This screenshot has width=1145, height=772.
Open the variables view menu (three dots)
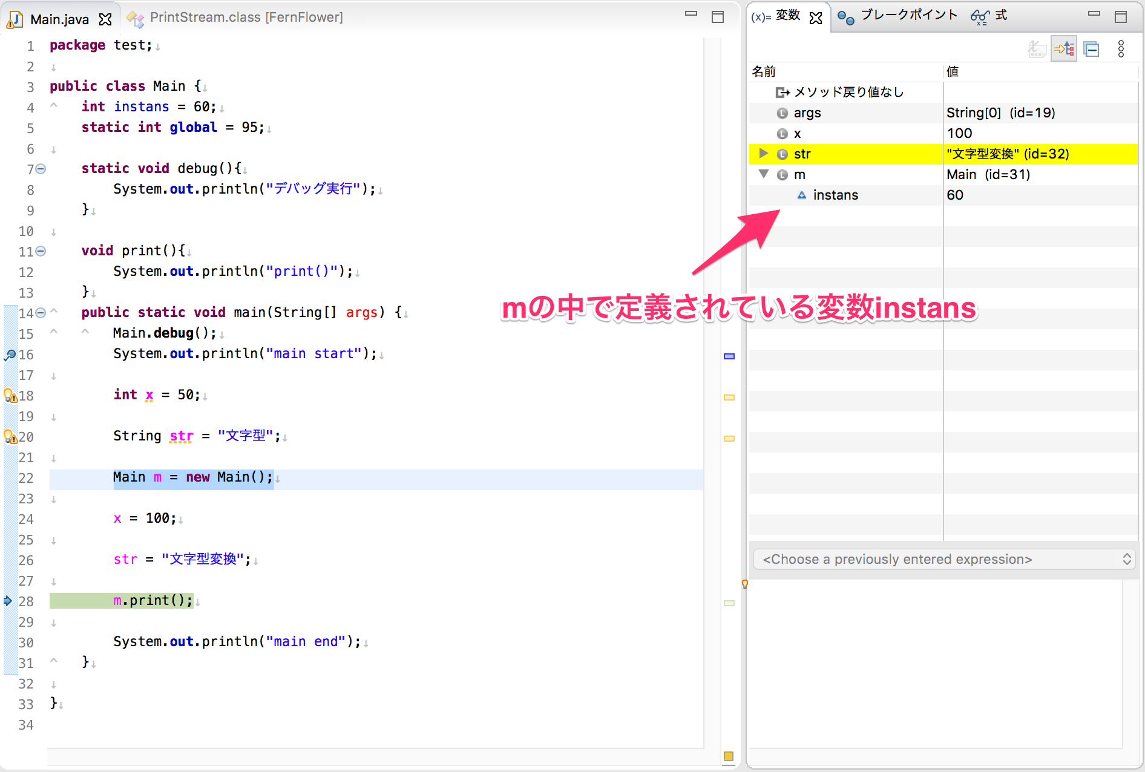(1121, 49)
